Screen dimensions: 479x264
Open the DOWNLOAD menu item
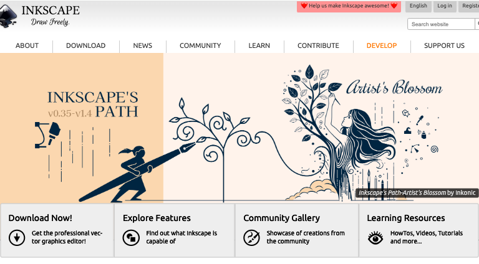pos(85,45)
